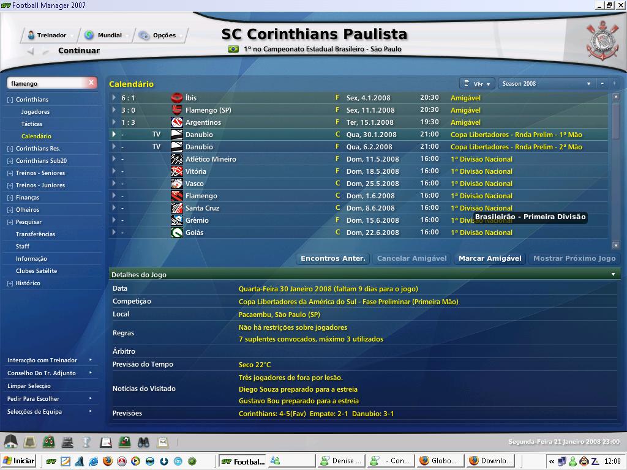This screenshot has width=627, height=470.
Task: Select Tácticas in the sidebar
Action: click(x=32, y=124)
